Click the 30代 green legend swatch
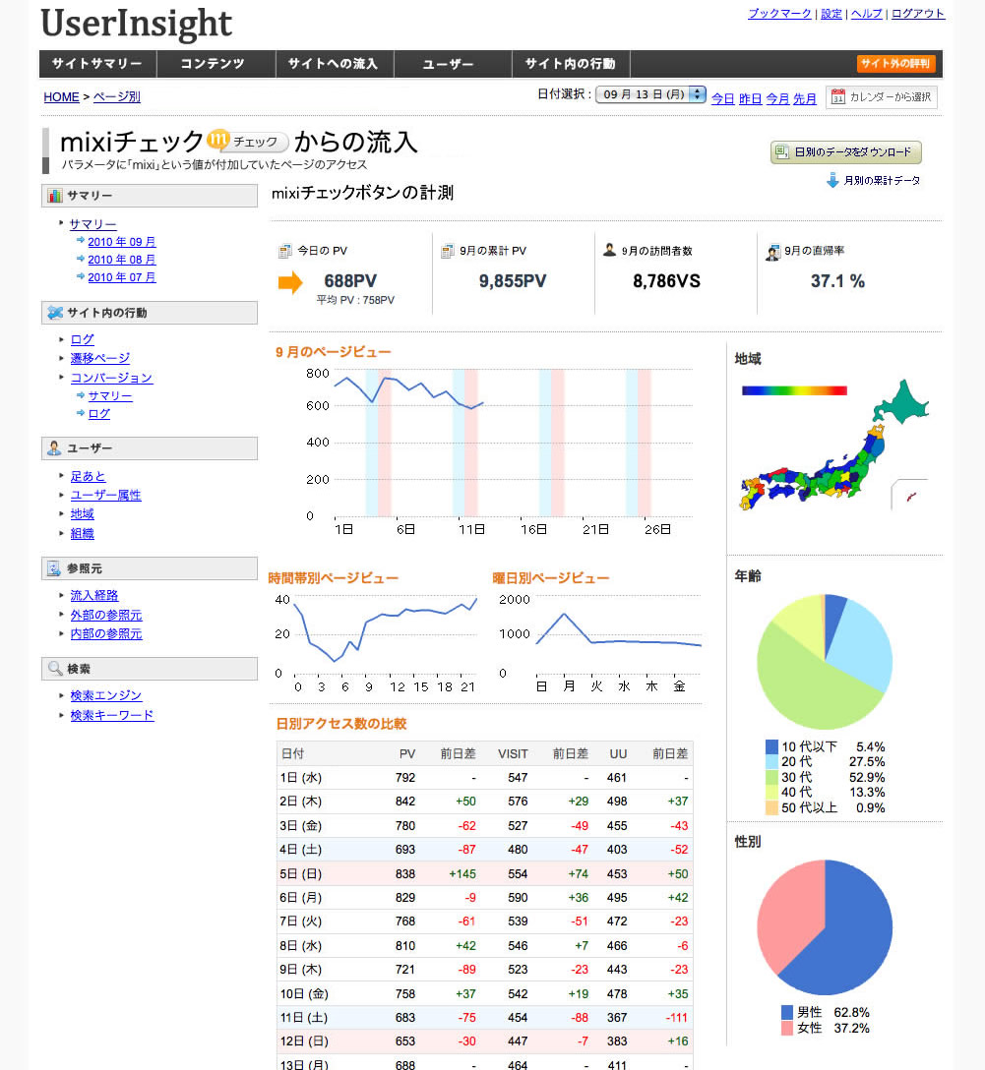 tap(772, 777)
